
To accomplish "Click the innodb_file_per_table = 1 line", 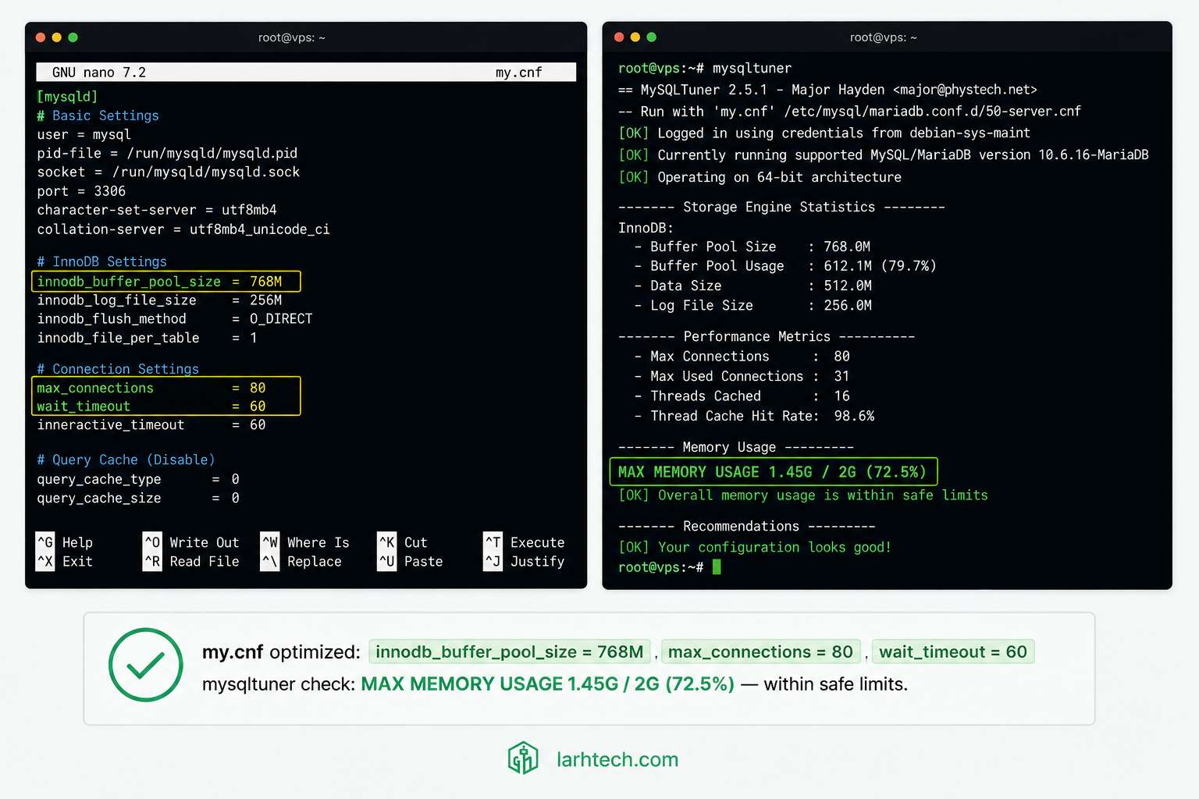I will tap(147, 338).
